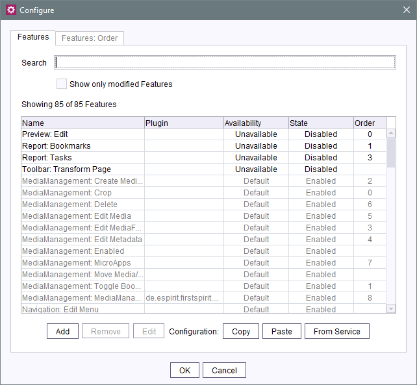Confirm with the OK button

pos(185,370)
